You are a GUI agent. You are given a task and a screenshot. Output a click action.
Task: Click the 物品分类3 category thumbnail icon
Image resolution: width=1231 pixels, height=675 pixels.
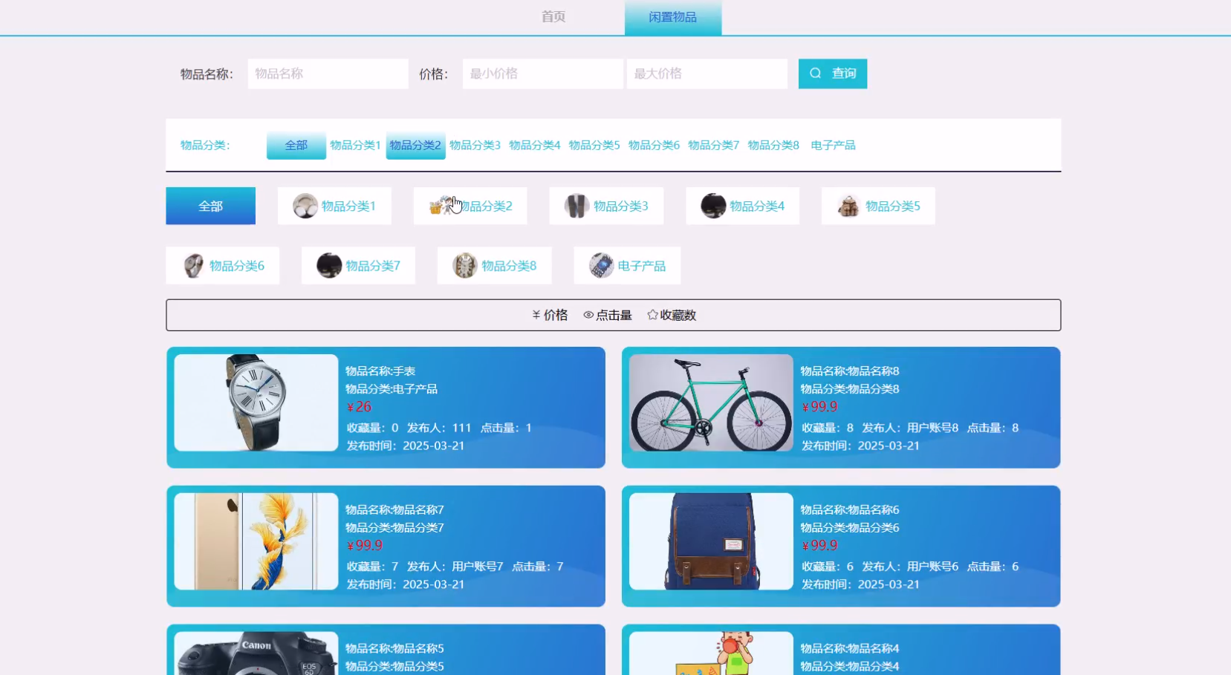[x=576, y=206]
